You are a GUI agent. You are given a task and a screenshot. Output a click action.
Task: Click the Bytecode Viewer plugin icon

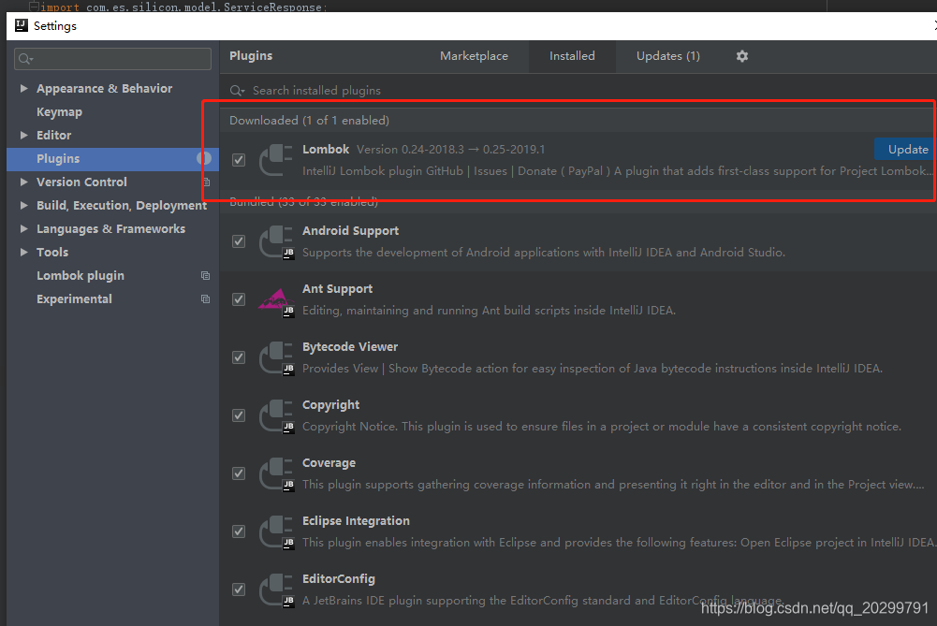pos(275,357)
